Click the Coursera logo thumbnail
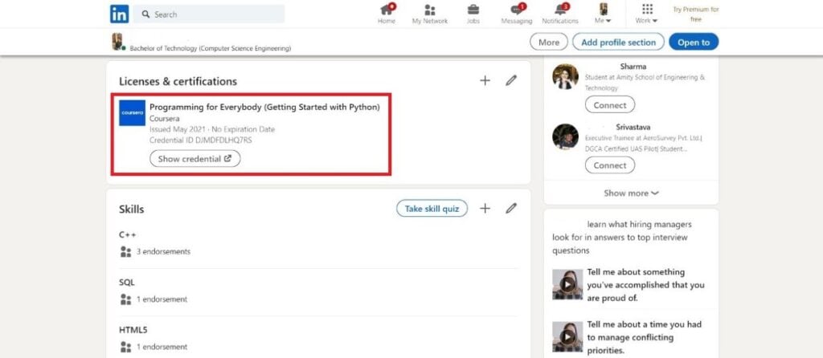The height and width of the screenshot is (358, 823). point(133,112)
